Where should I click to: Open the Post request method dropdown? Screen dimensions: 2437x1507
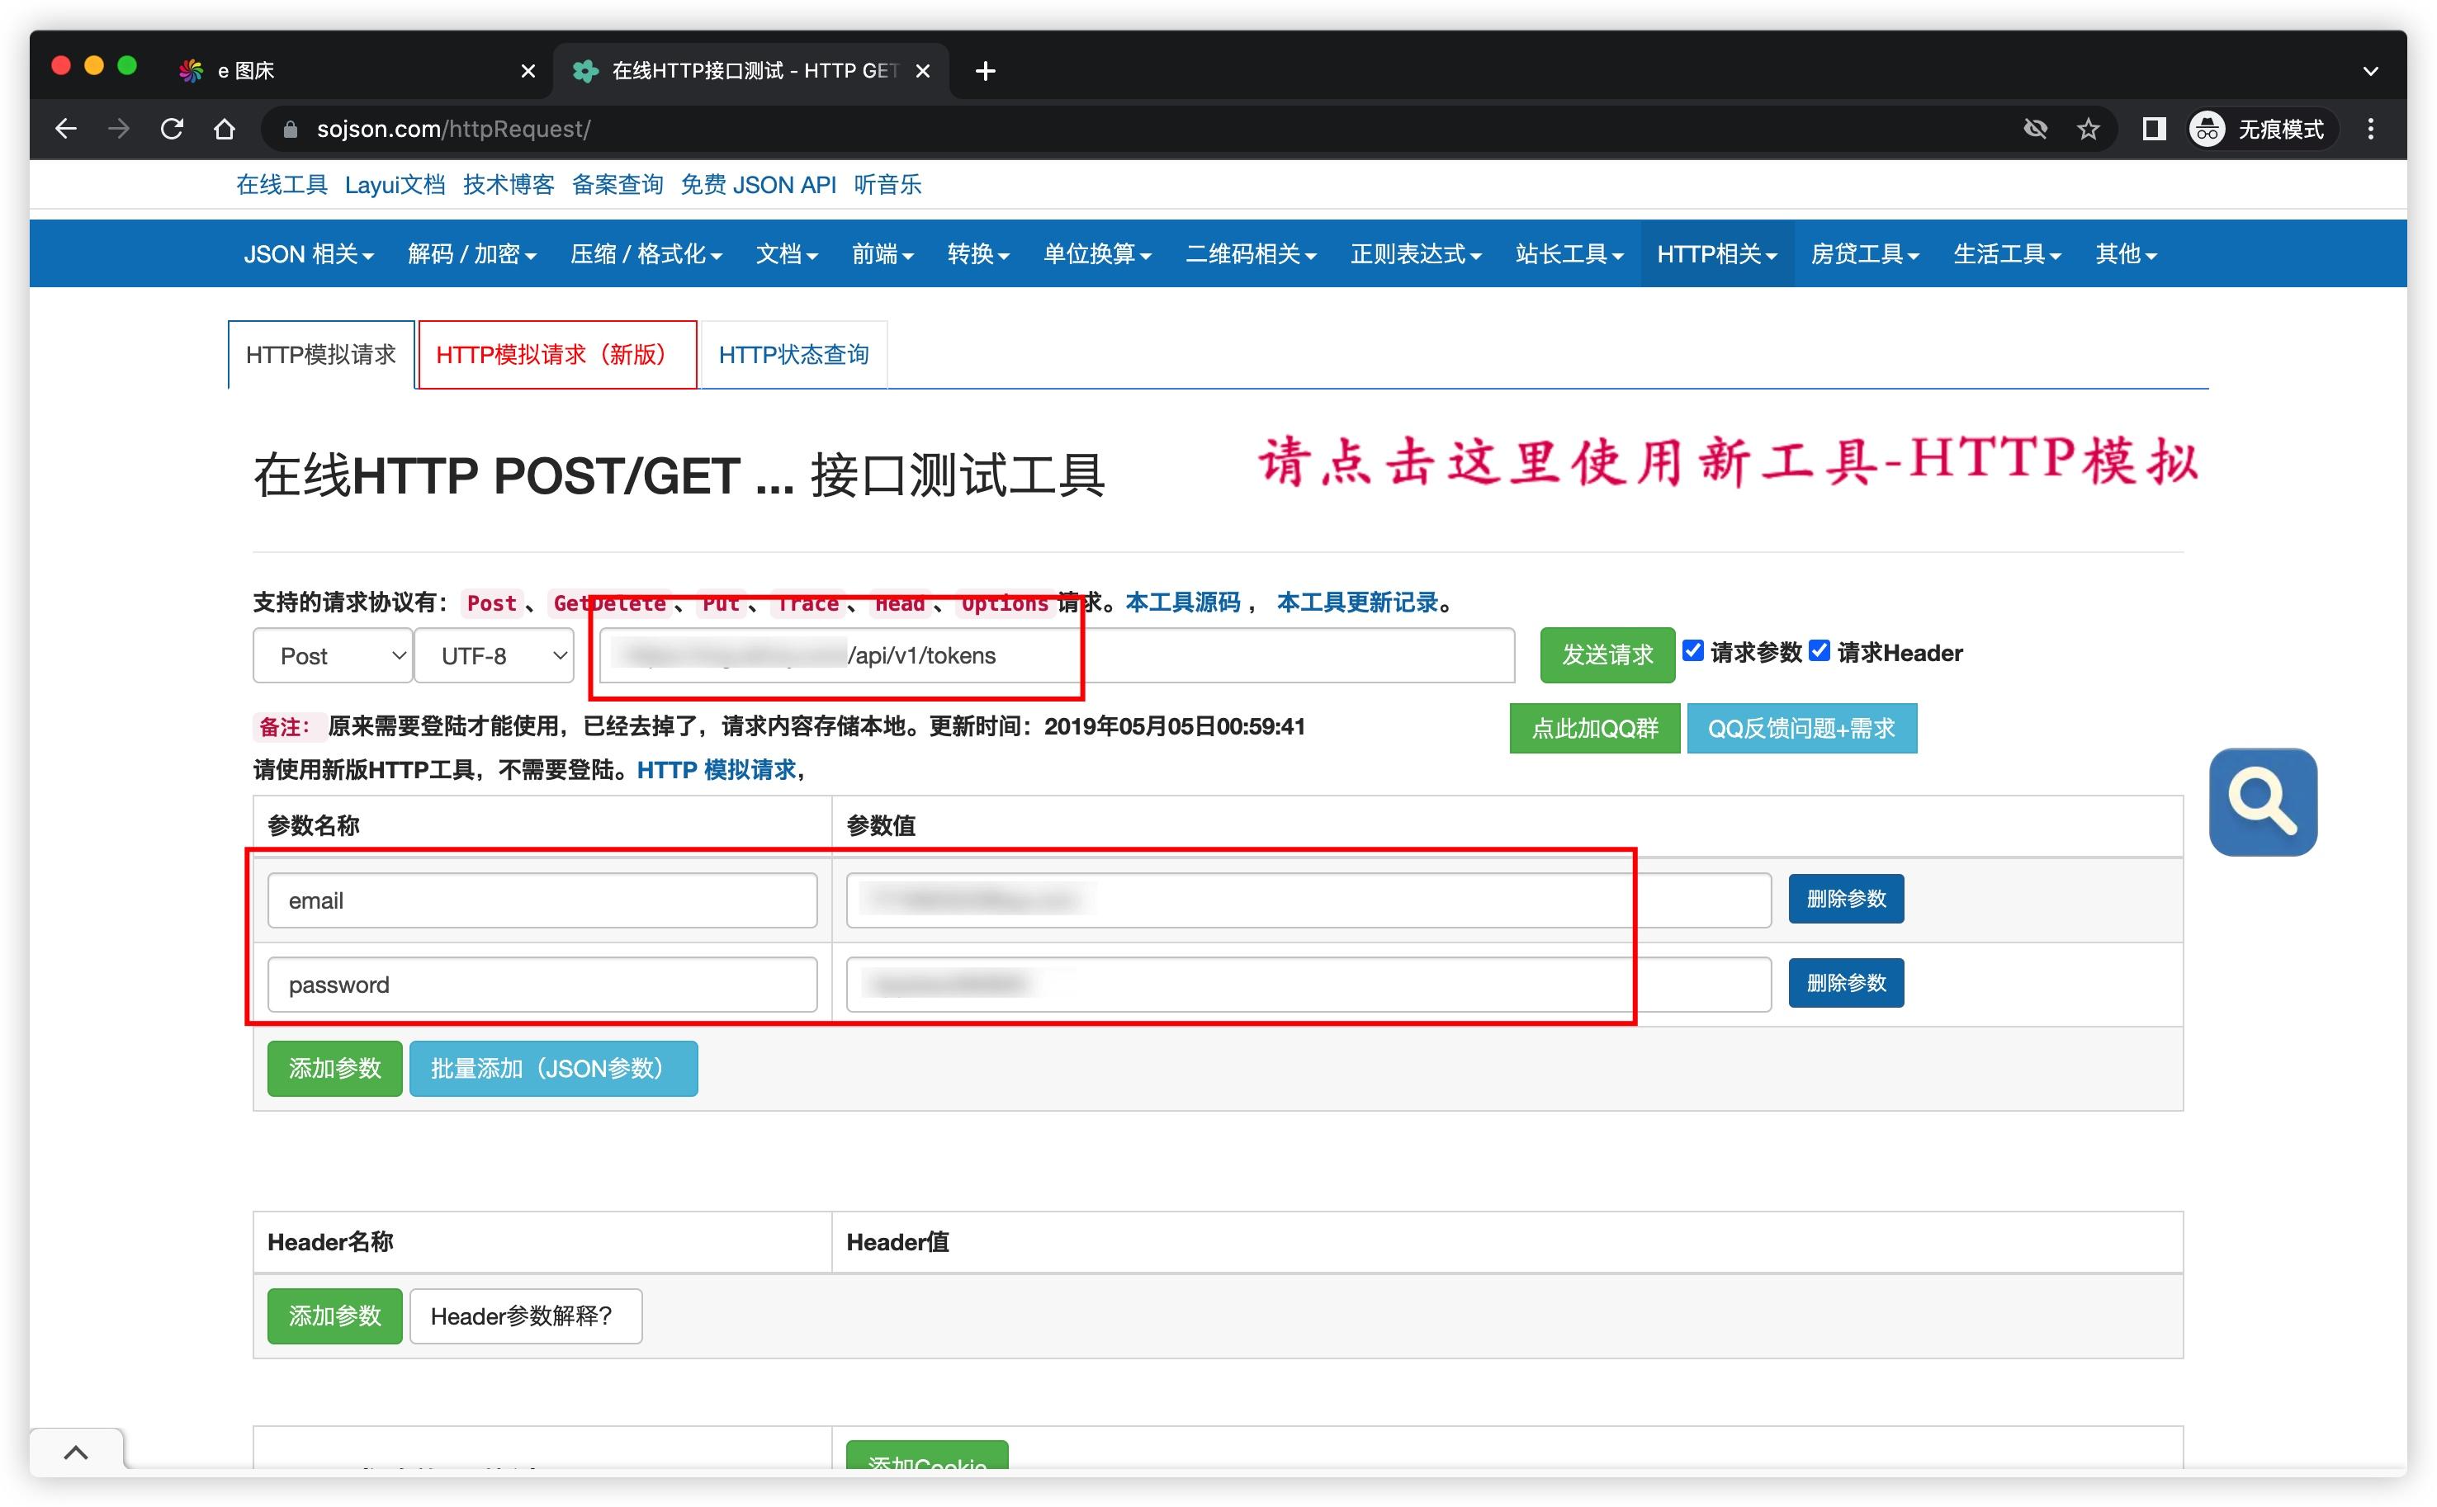[x=332, y=656]
